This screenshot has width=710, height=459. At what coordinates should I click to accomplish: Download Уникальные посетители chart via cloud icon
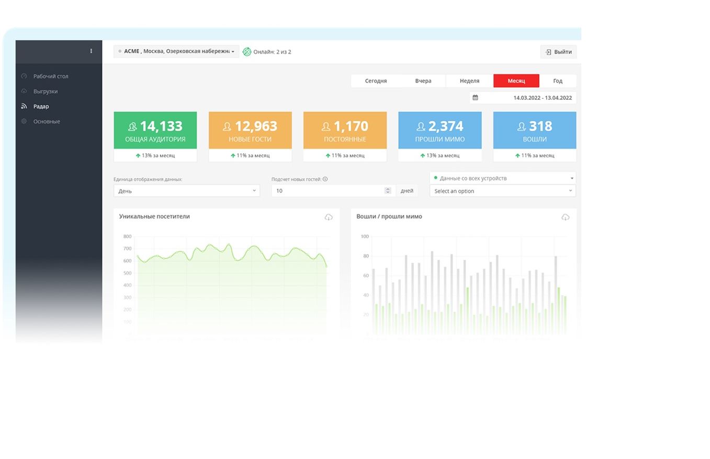point(329,217)
